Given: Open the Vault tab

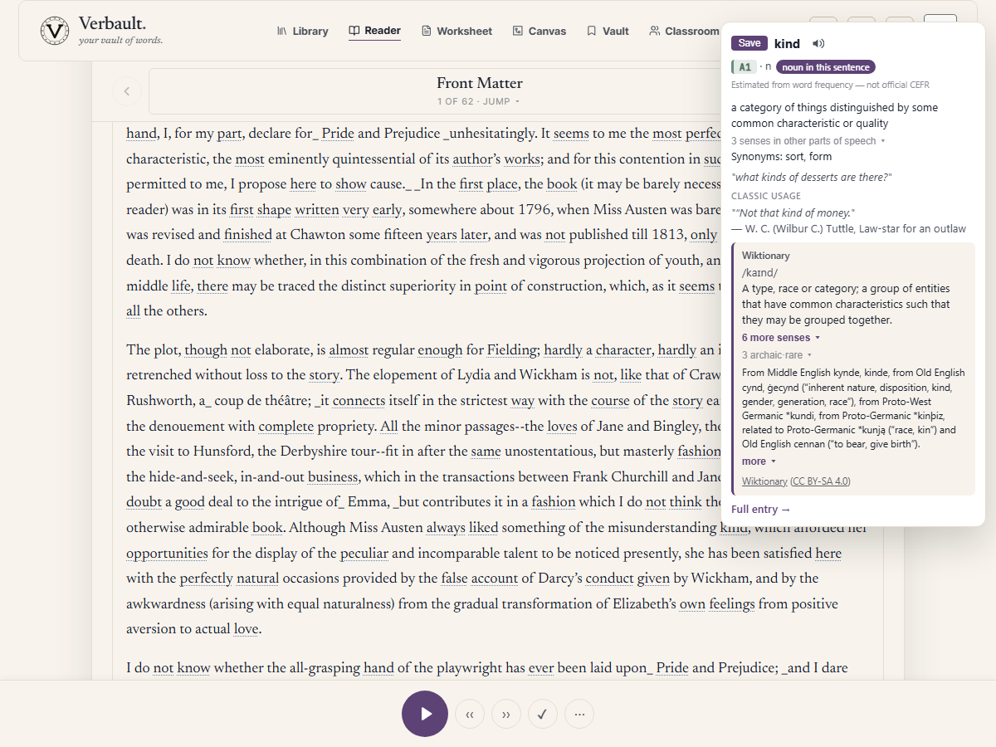Looking at the screenshot, I should [x=608, y=31].
